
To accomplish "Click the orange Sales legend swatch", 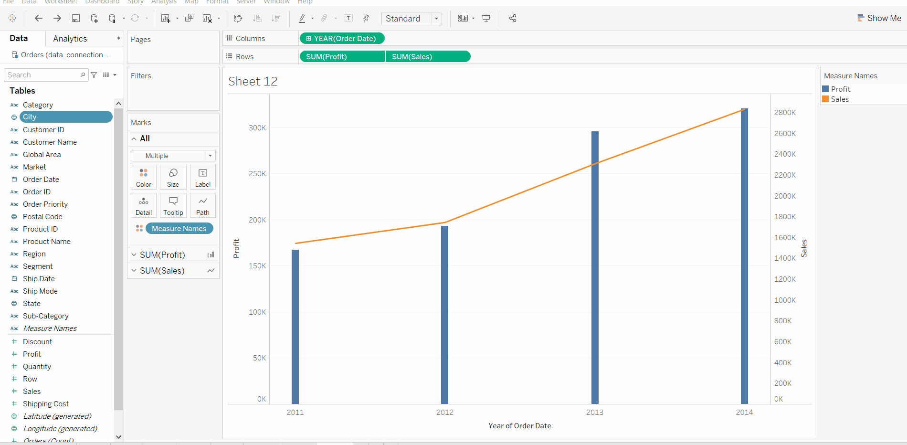I will [x=825, y=99].
